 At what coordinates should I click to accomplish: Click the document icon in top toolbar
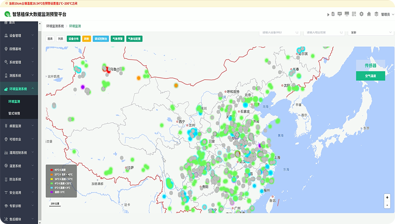click(x=333, y=14)
